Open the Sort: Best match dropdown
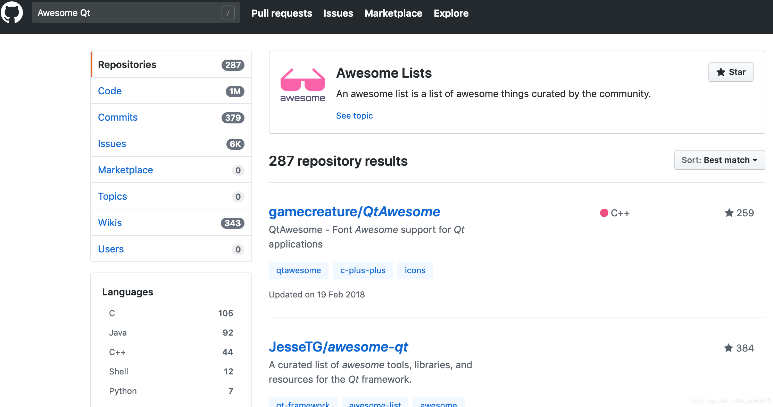Screen dimensions: 773x407 (x=720, y=160)
